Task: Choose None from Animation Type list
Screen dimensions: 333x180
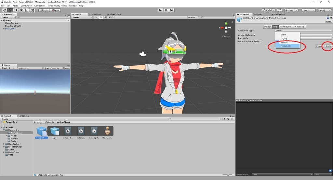Action: (x=287, y=34)
